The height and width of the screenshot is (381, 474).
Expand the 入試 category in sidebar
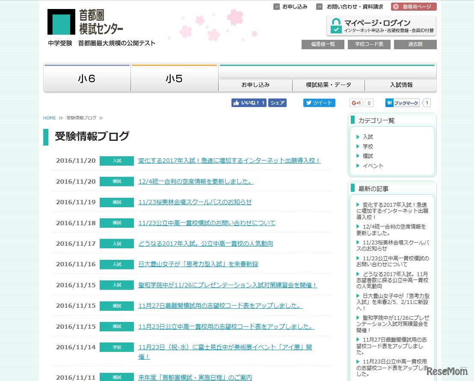(x=367, y=137)
